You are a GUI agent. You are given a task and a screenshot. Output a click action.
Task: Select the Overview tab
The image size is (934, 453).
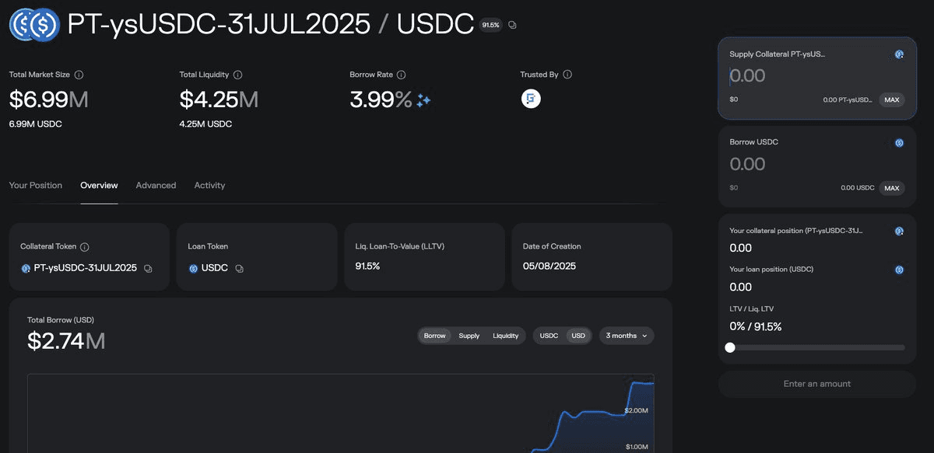[99, 185]
